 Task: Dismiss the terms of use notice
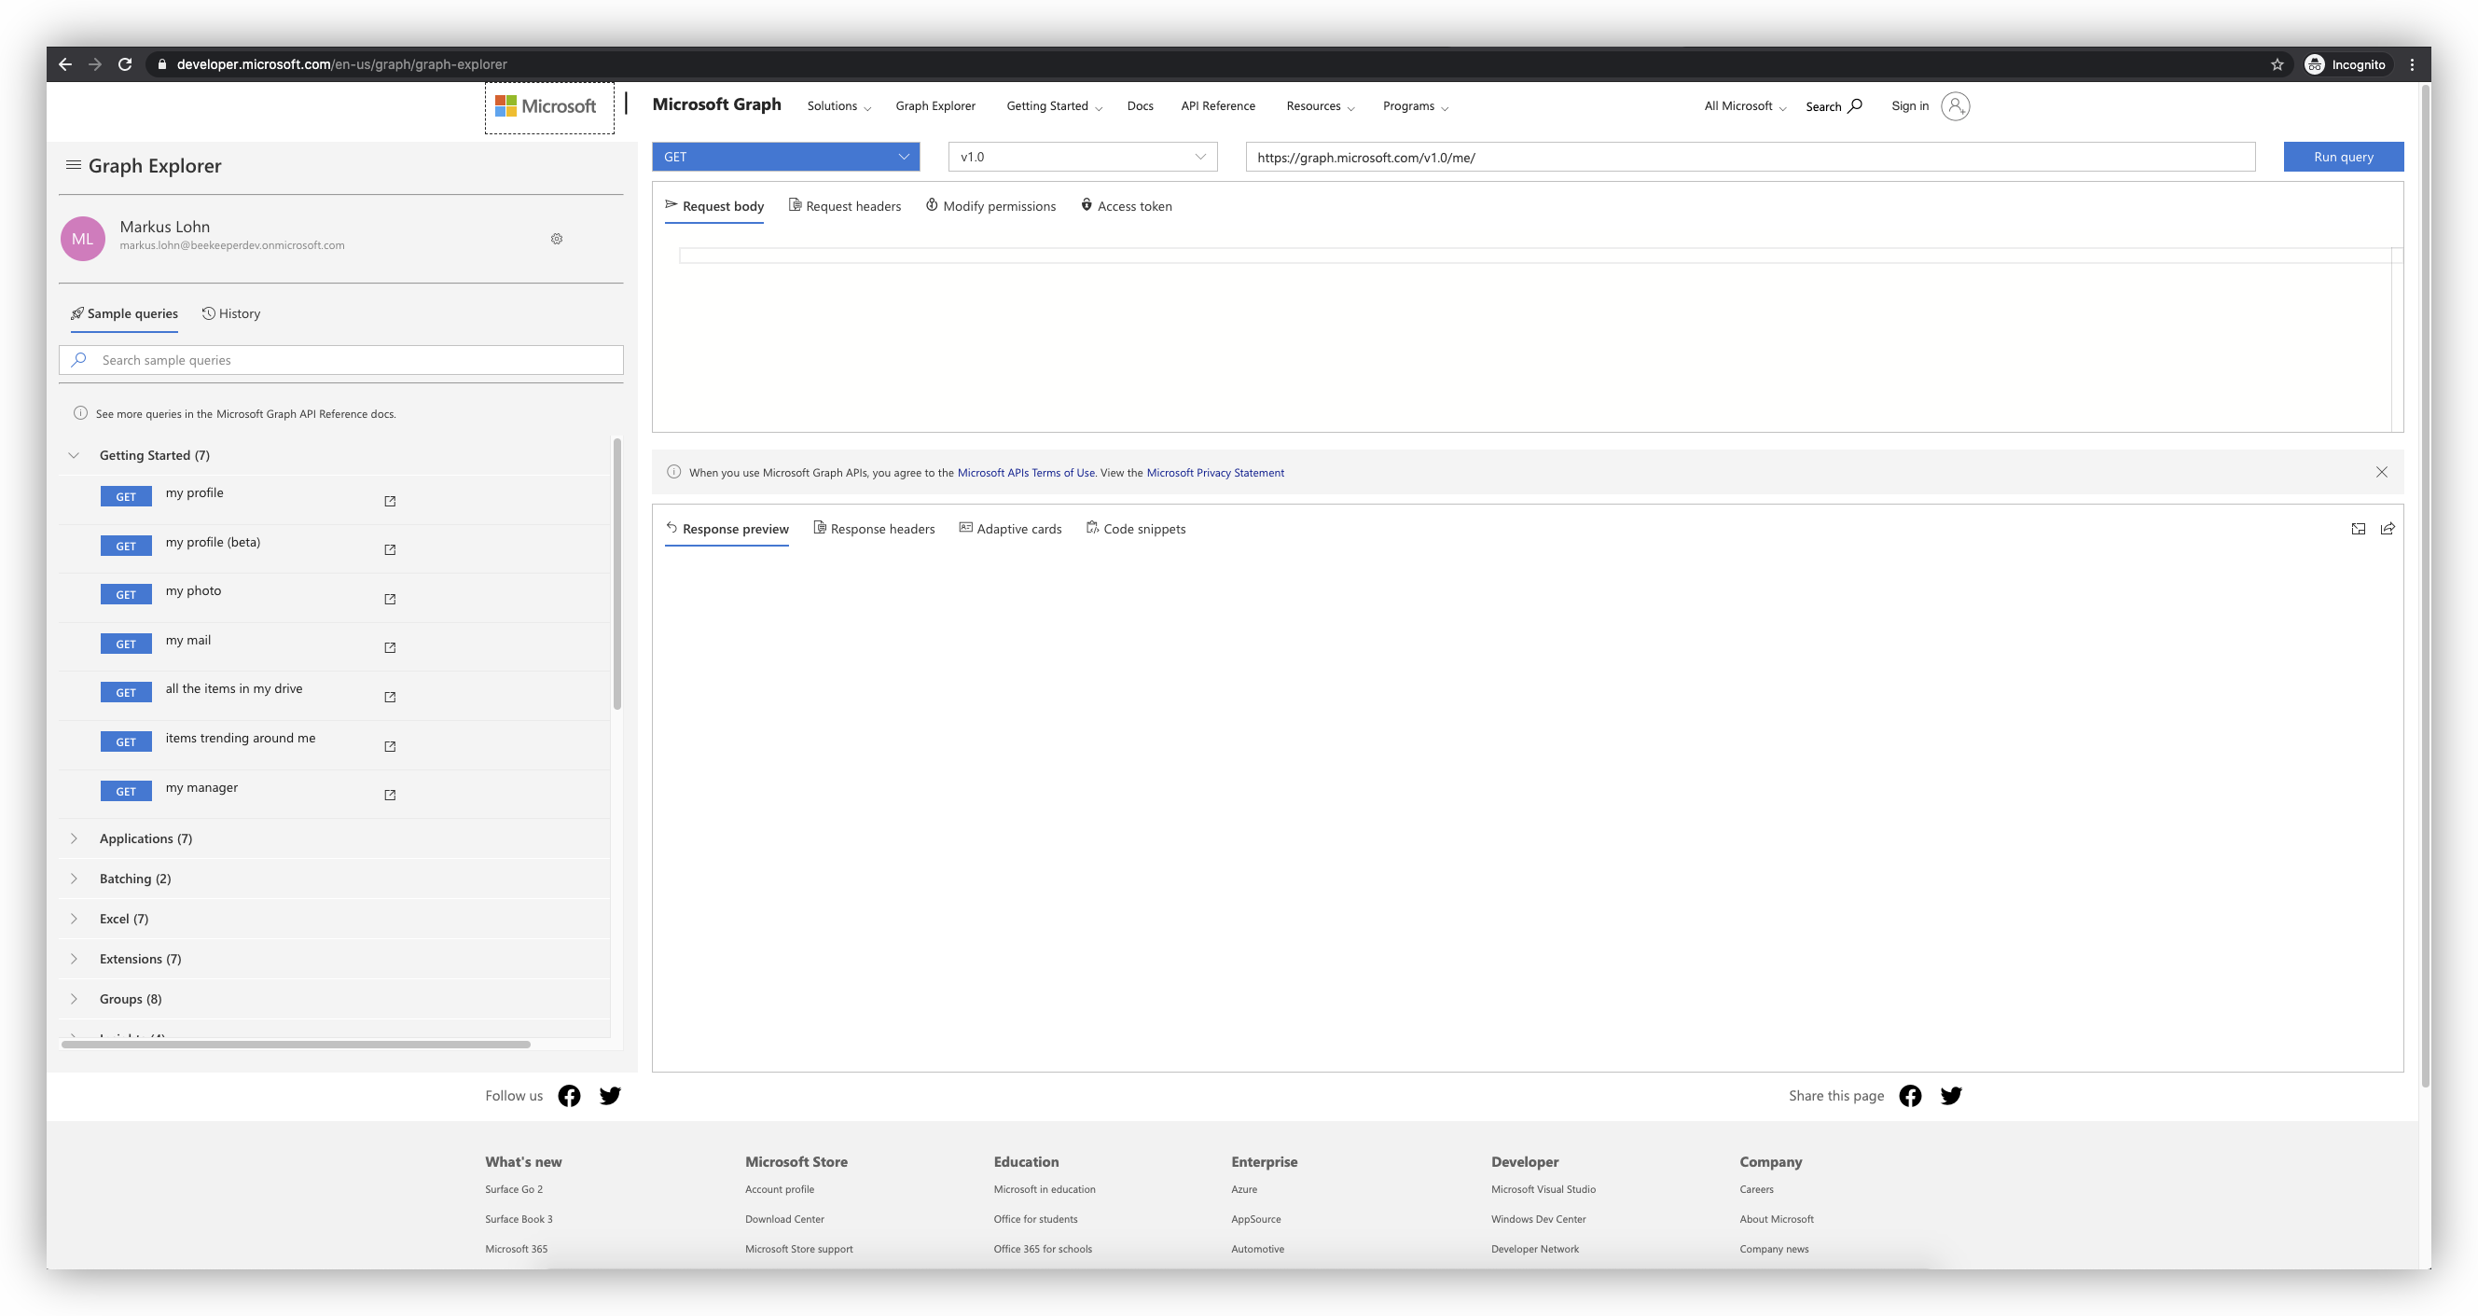coord(2382,472)
